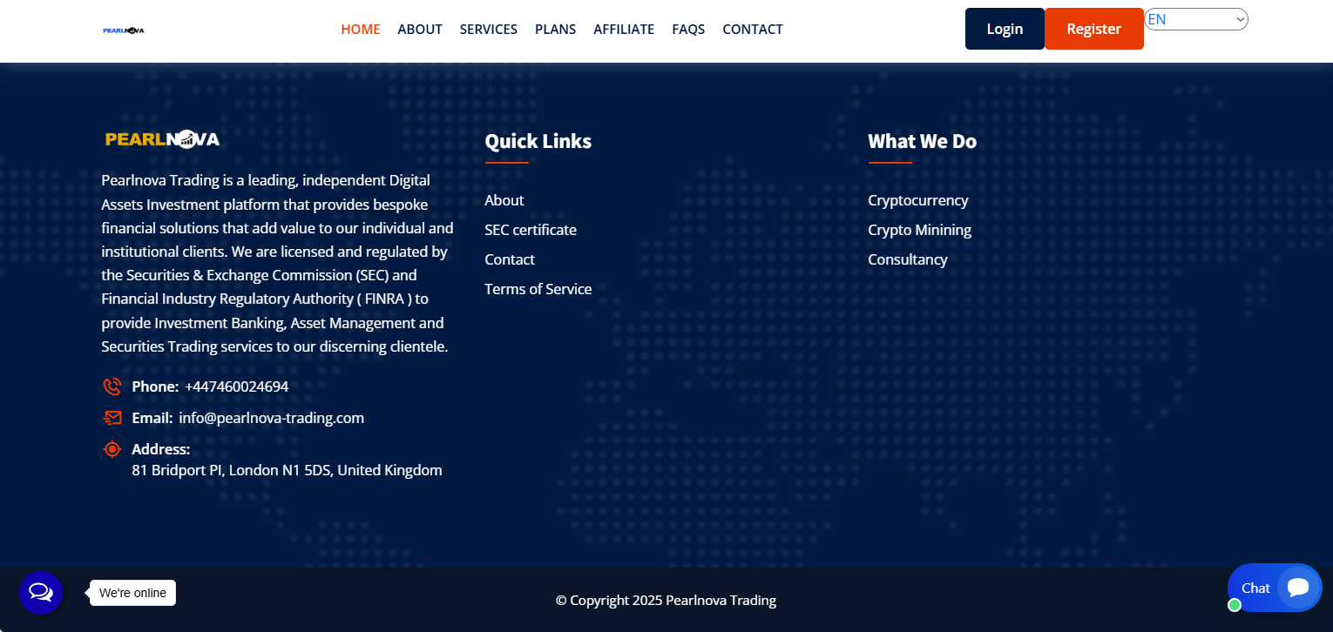Viewport: 1333px width, 632px height.
Task: Open the round live chat bubble icon
Action: 41,593
